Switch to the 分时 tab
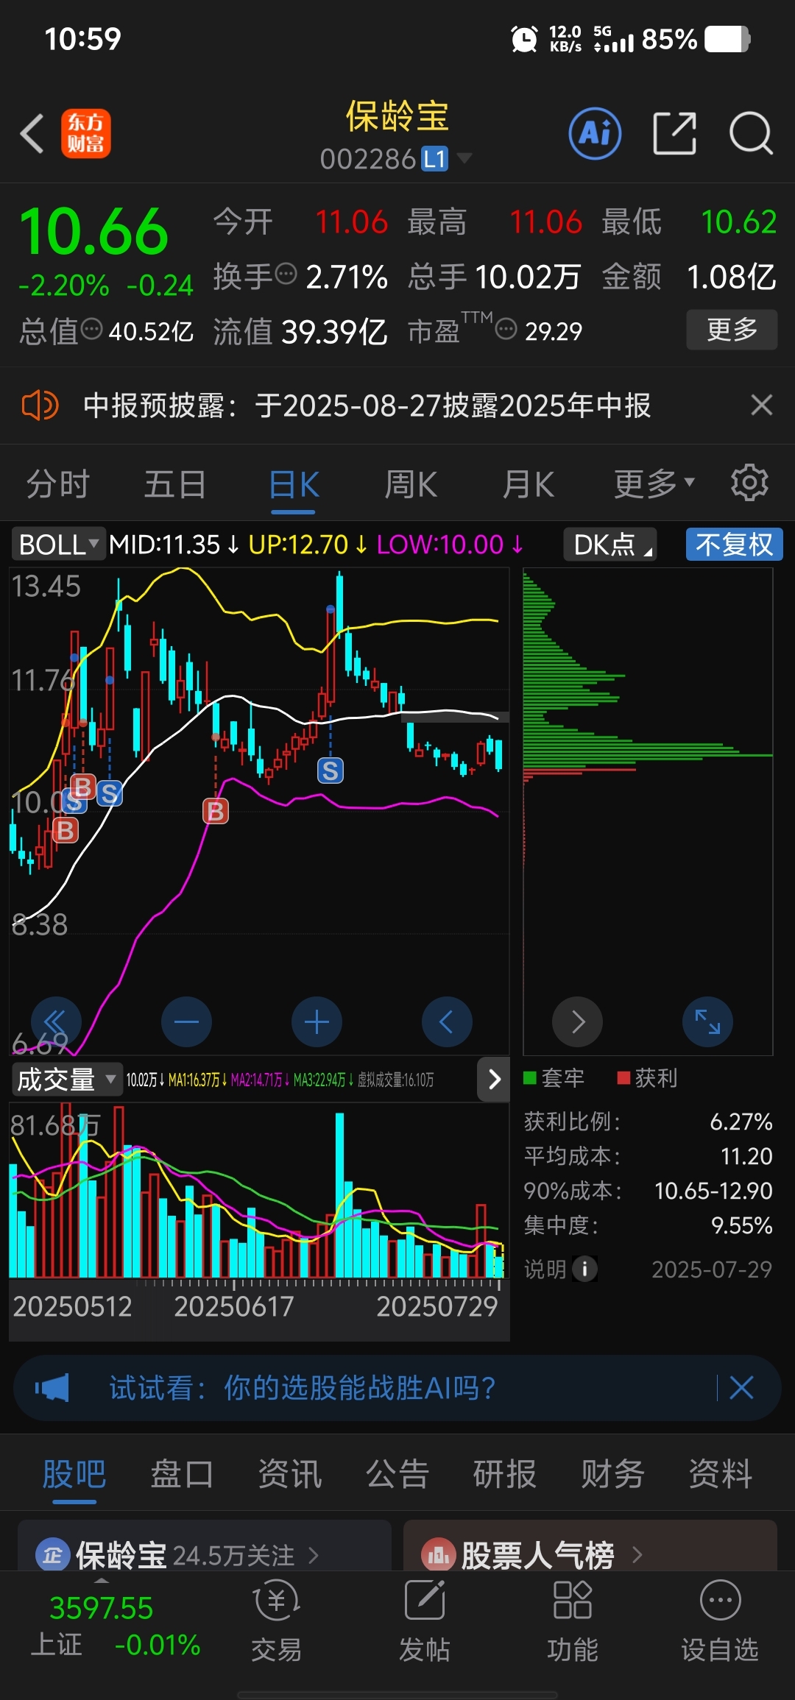This screenshot has height=1700, width=795. [58, 484]
